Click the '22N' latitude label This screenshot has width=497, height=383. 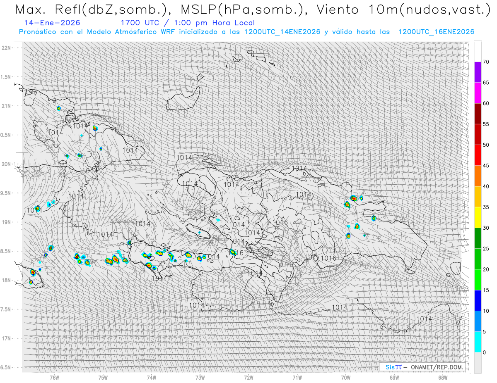7,48
